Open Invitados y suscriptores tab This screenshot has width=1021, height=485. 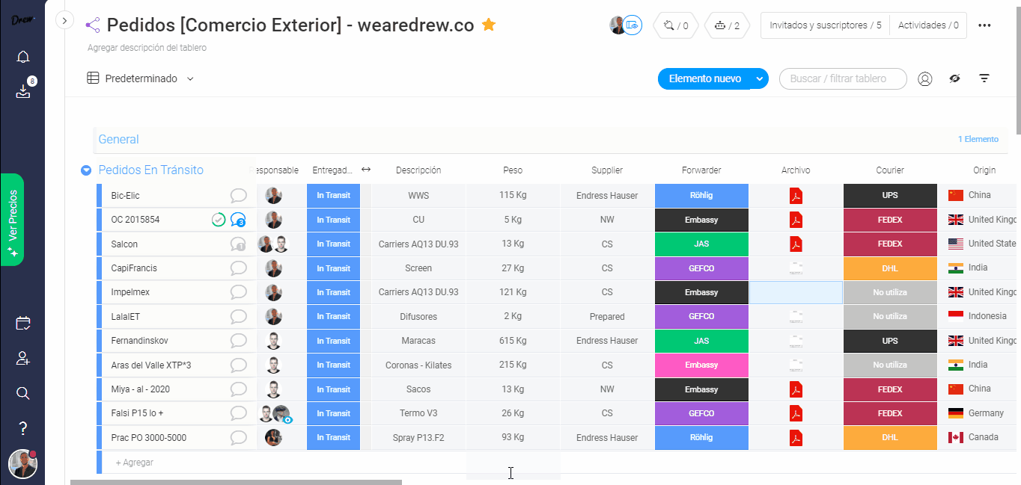point(825,25)
